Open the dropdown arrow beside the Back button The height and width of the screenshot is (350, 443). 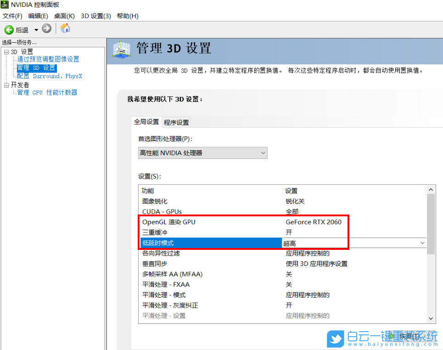coord(36,29)
